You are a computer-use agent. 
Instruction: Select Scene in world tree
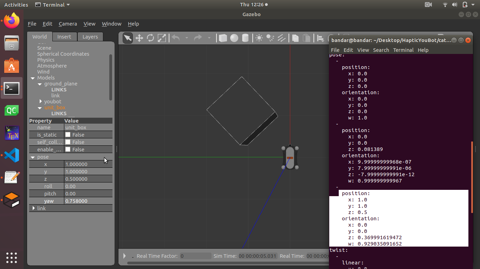click(44, 48)
